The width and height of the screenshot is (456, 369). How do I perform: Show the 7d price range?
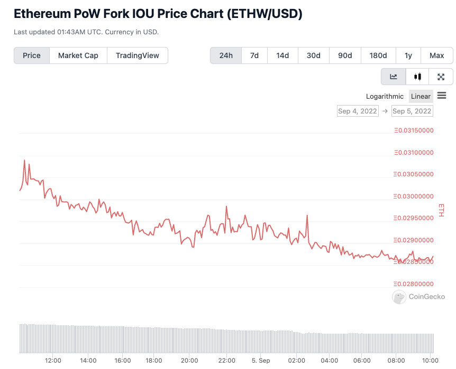point(254,55)
